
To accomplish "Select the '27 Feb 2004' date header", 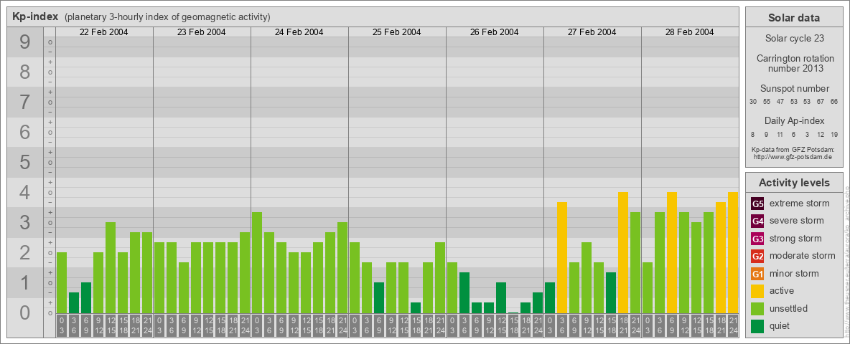I will pyautogui.click(x=592, y=32).
